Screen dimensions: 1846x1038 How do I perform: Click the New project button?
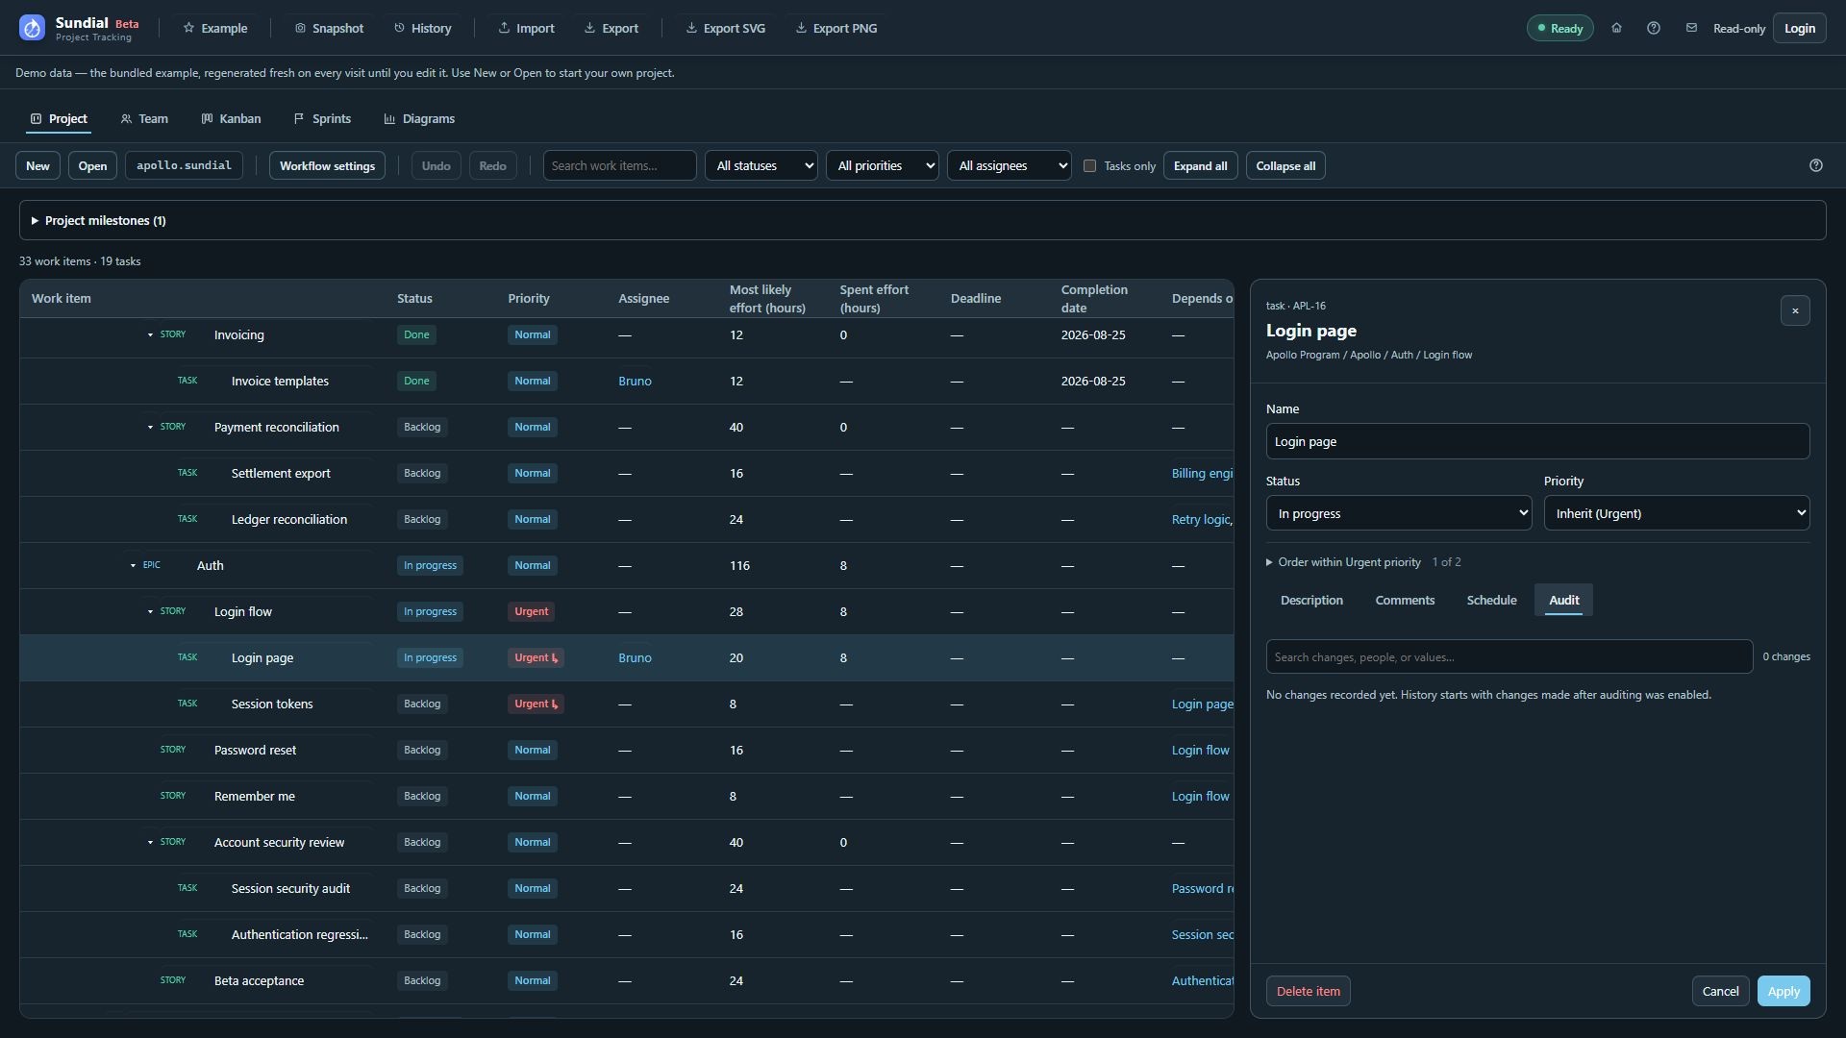click(37, 165)
